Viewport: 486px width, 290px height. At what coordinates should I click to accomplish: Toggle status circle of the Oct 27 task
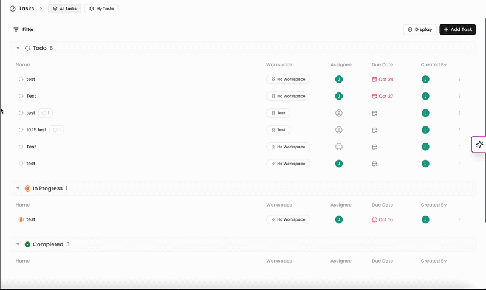point(21,96)
